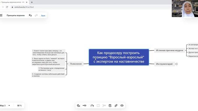The height and width of the screenshot is (111, 198).
Task: Select subtopic 1 about client paying upfront
Action: click(48, 53)
